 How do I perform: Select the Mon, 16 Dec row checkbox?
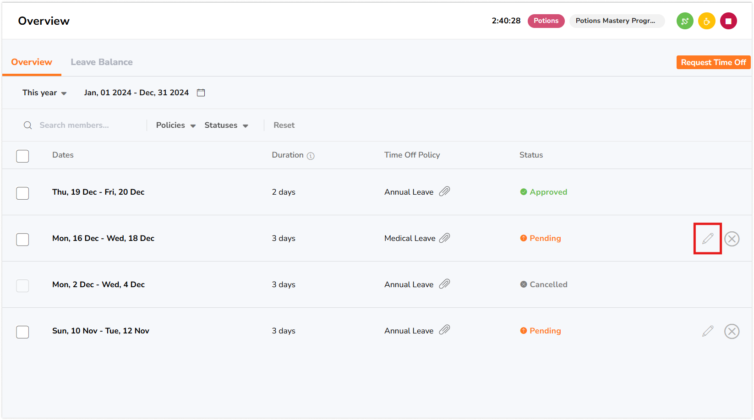click(22, 240)
